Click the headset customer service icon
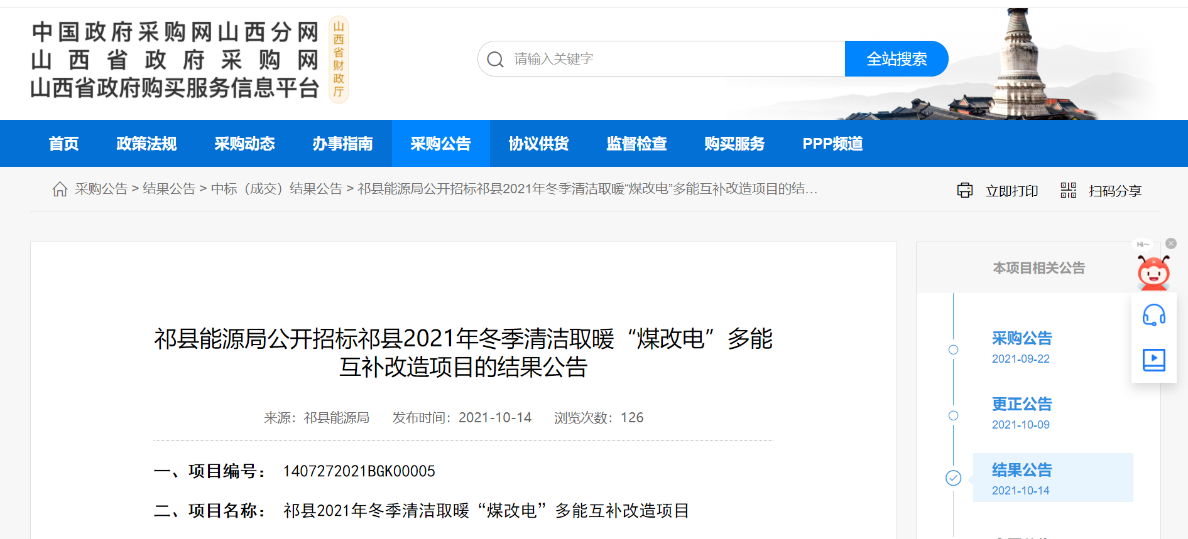1188x539 pixels. click(x=1153, y=315)
